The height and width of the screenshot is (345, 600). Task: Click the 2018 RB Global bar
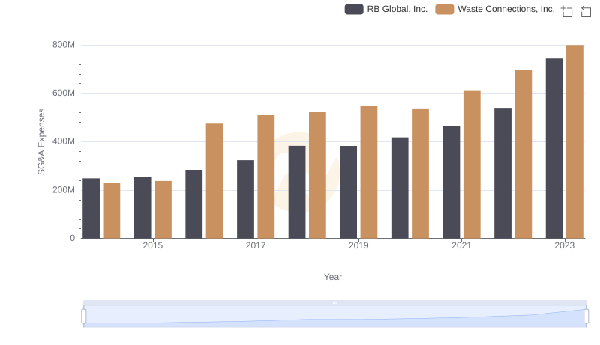(x=297, y=192)
